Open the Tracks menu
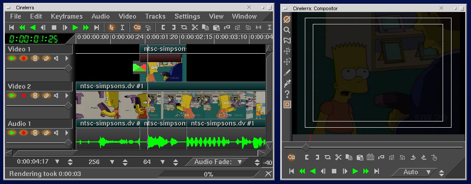471x184 pixels. (155, 16)
